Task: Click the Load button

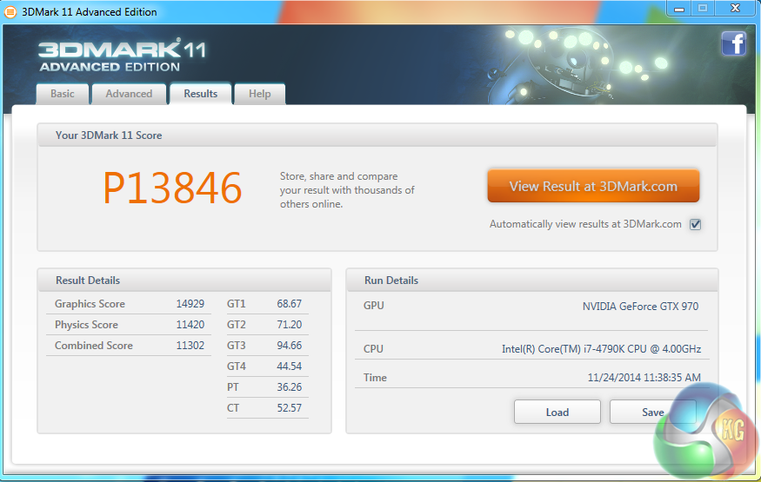Action: [557, 412]
